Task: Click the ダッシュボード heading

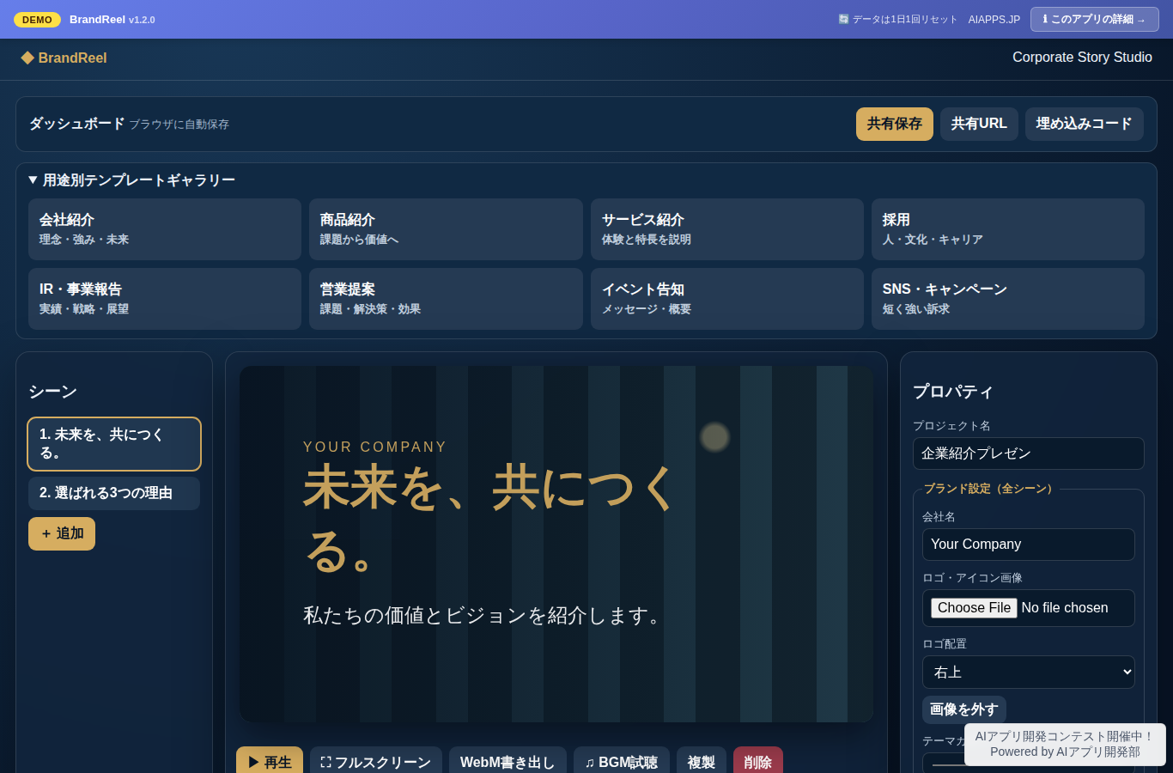Action: [77, 124]
